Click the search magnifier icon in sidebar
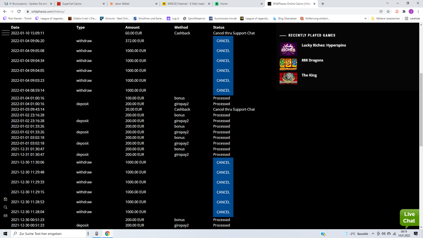Image resolution: width=423 pixels, height=238 pixels. 5,207
